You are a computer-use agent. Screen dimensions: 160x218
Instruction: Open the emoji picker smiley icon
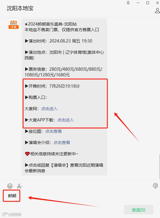[10, 186]
